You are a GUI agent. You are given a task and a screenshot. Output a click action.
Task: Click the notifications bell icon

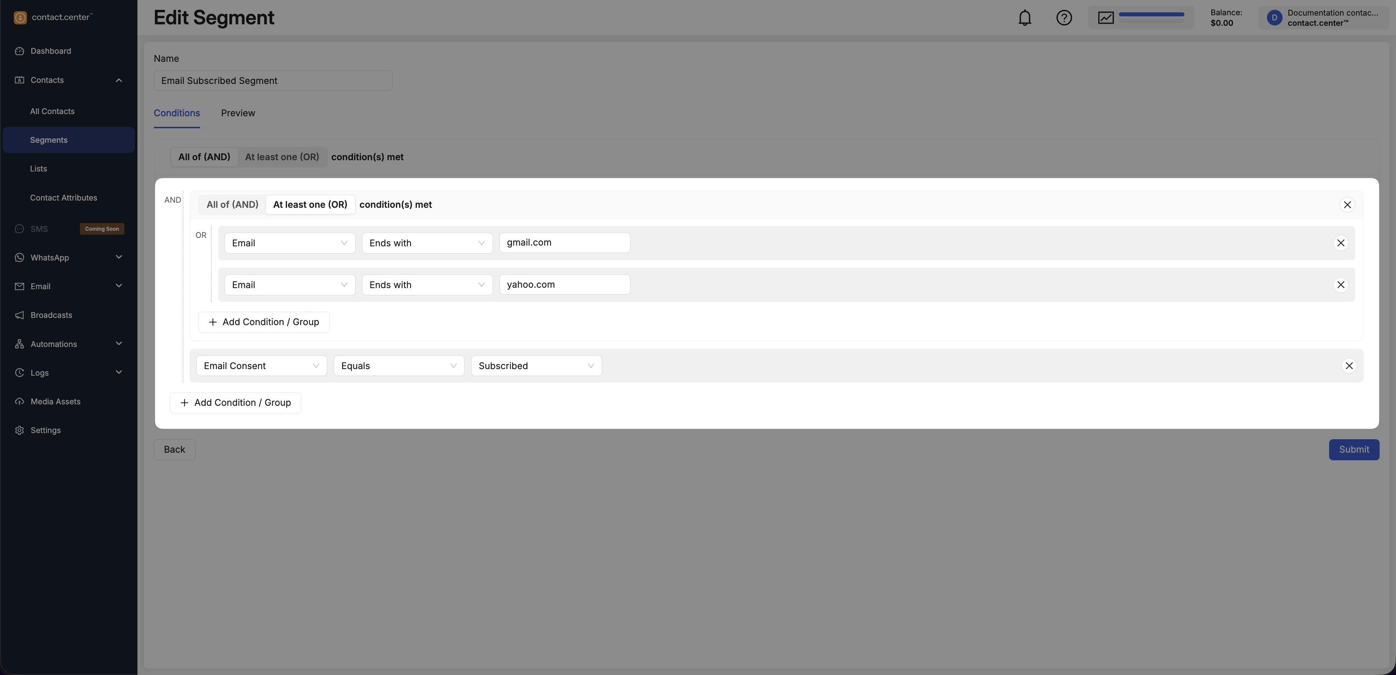[x=1024, y=18]
